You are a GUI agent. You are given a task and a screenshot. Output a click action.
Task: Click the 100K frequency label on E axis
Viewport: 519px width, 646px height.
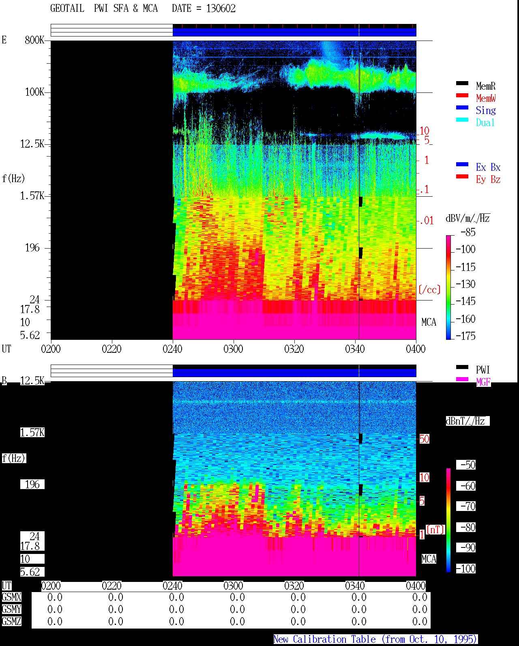click(35, 92)
